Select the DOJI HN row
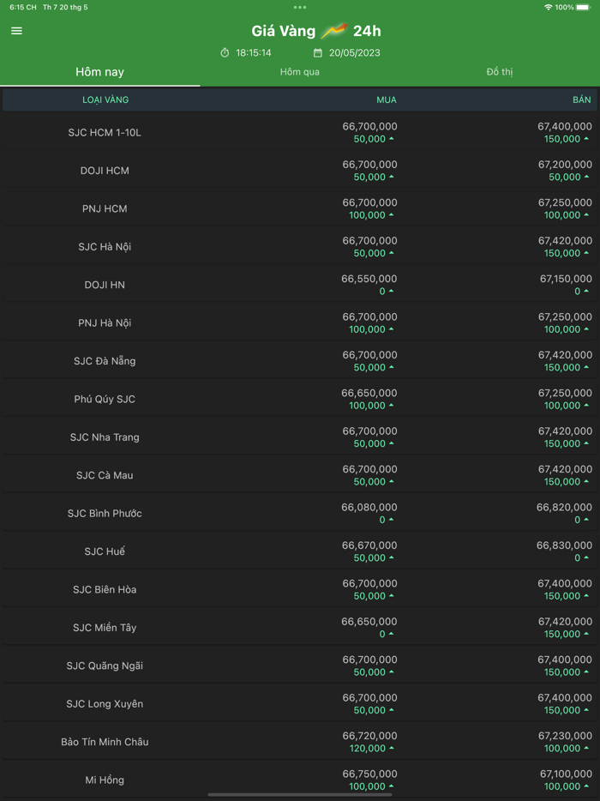This screenshot has width=600, height=801. [300, 285]
